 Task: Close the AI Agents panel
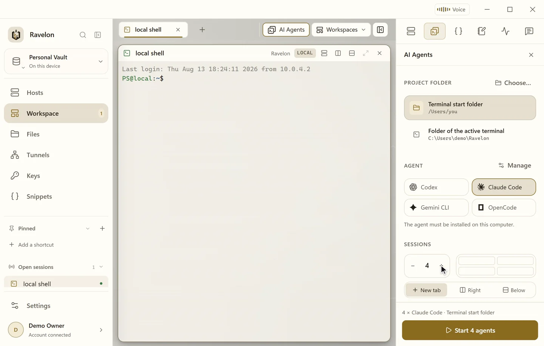[x=531, y=55]
